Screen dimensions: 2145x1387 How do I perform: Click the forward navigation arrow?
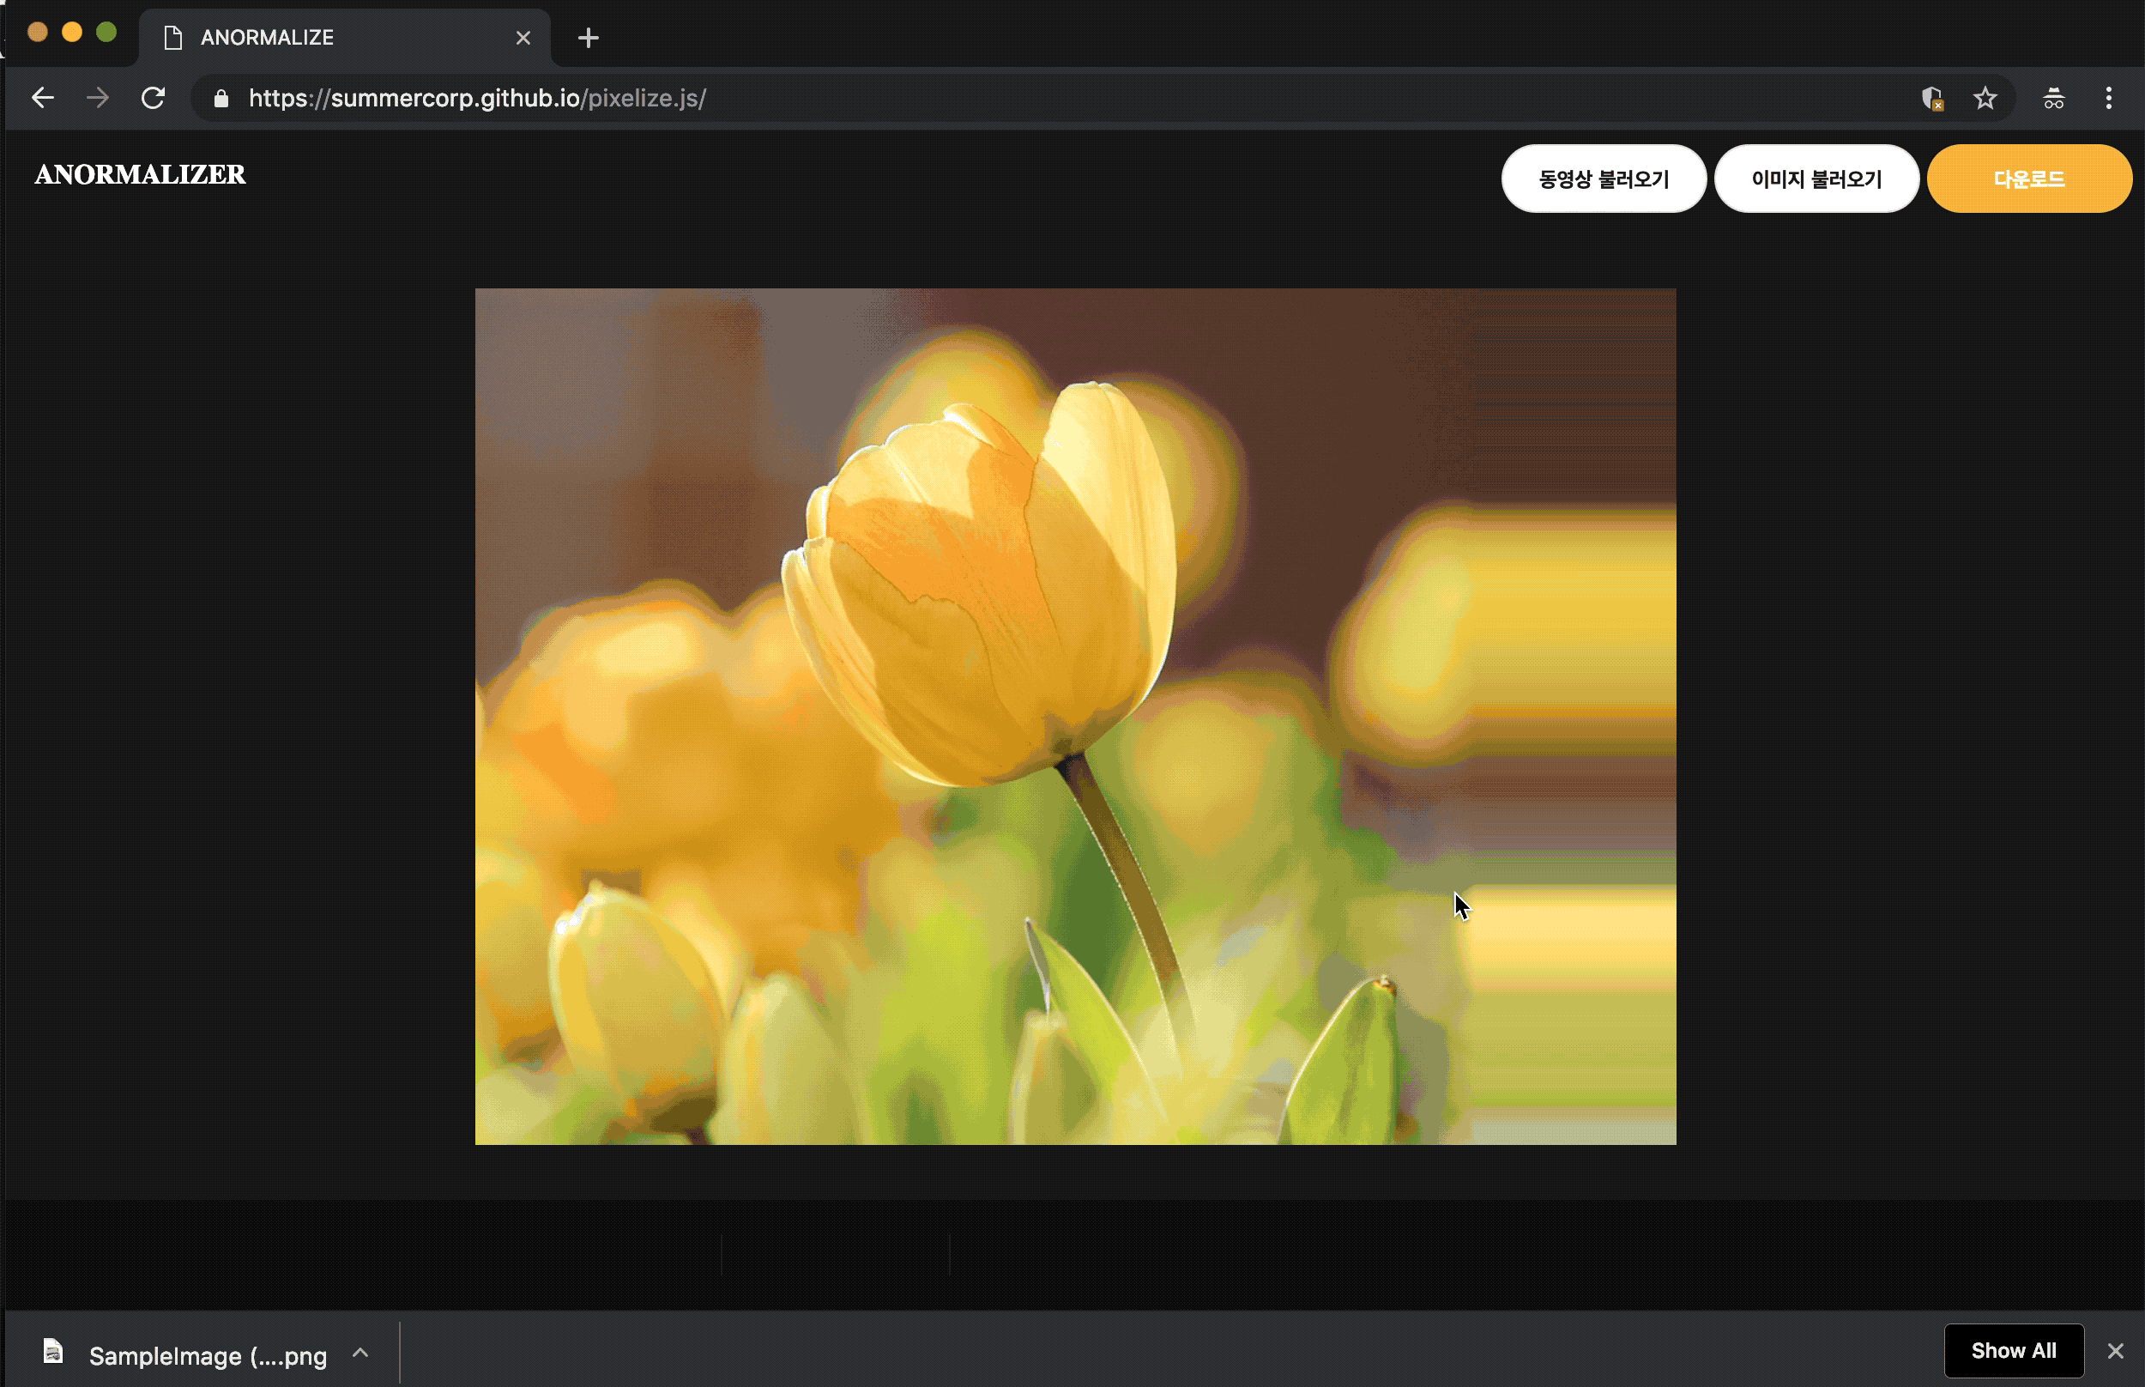point(98,98)
